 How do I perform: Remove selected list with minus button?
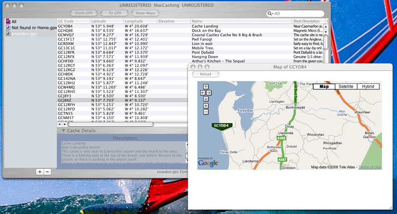[47, 172]
